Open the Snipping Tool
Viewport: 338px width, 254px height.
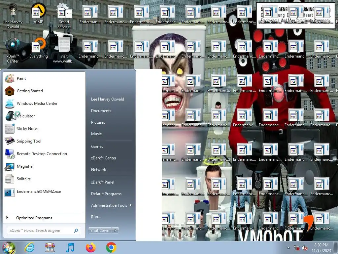click(x=44, y=141)
